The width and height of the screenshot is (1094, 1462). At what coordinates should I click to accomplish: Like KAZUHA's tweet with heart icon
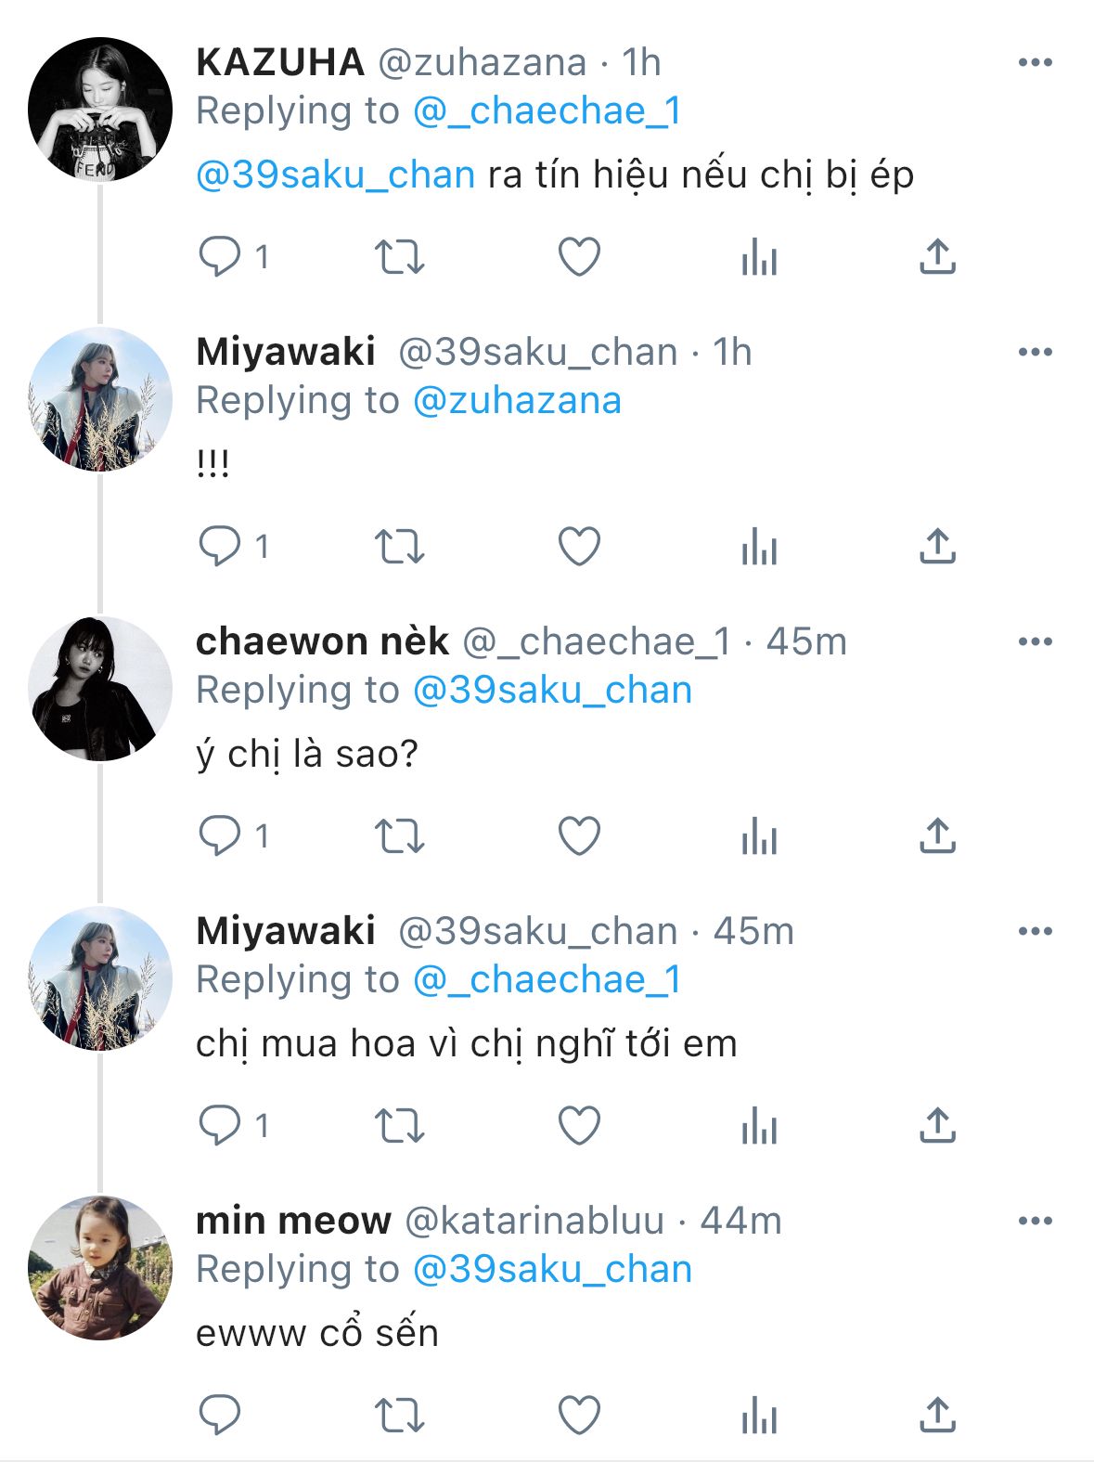tap(579, 257)
